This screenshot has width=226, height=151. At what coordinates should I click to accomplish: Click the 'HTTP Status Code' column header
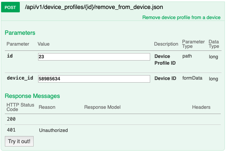pyautogui.click(x=20, y=107)
